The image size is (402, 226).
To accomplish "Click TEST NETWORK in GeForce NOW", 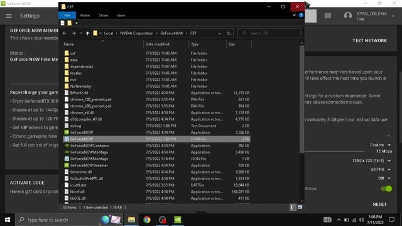I will 369,40.
